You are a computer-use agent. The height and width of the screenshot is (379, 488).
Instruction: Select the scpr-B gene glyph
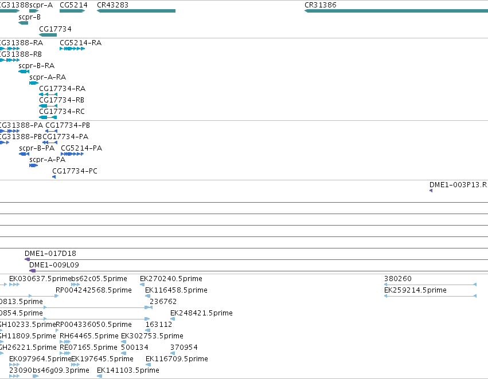24,23
